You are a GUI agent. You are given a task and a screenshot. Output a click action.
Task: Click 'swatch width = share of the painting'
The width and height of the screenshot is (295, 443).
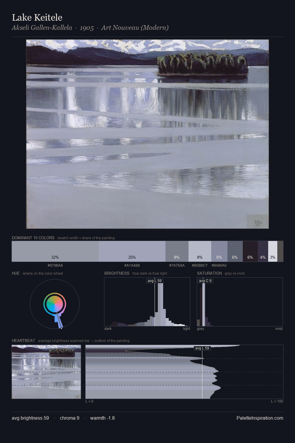click(86, 238)
